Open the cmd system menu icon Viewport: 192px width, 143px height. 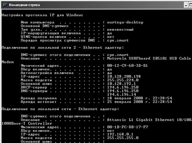[5, 5]
